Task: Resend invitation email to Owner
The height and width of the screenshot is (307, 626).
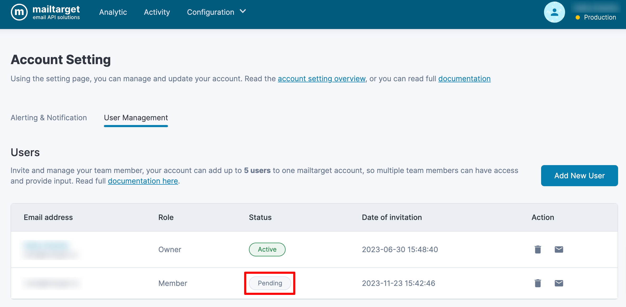Action: coord(559,249)
